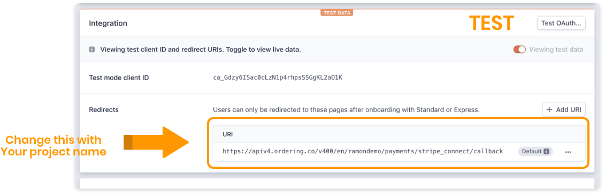Open the Test OAuth... button
The width and height of the screenshot is (605, 195).
tap(561, 23)
